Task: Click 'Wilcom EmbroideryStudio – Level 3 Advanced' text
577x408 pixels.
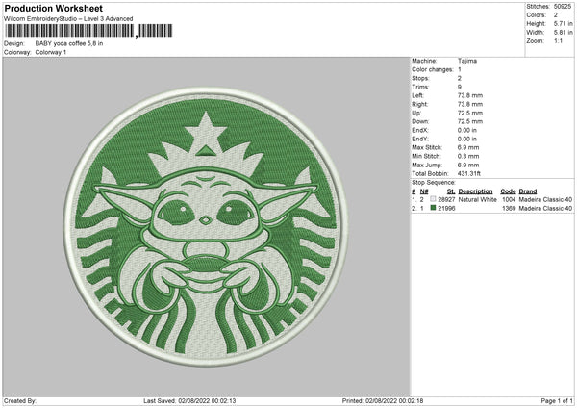Action: 68,19
